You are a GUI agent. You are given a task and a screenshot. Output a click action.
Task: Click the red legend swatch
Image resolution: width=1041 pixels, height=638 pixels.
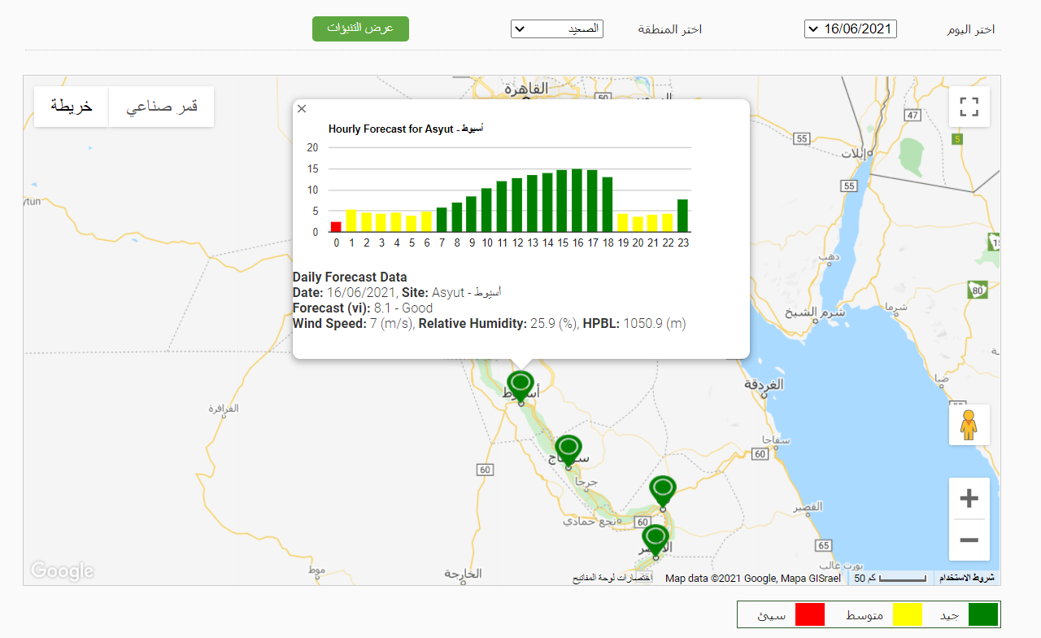[x=809, y=615]
